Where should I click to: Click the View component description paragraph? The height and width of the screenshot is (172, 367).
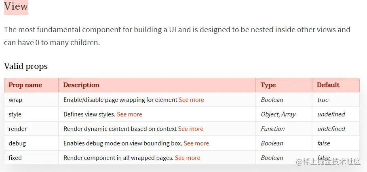[x=177, y=36]
